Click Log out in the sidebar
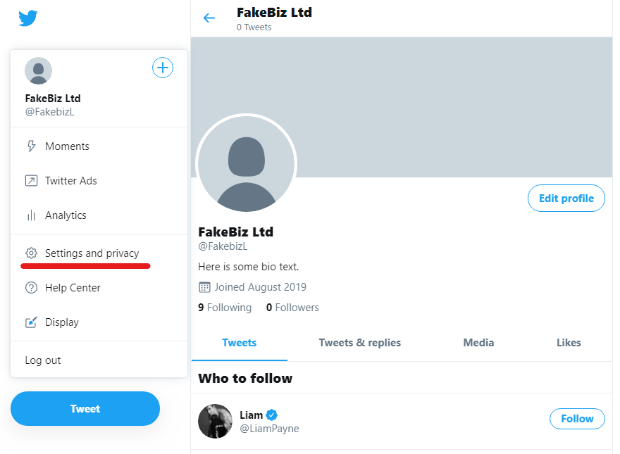Viewport: 620px width, 454px height. click(42, 360)
